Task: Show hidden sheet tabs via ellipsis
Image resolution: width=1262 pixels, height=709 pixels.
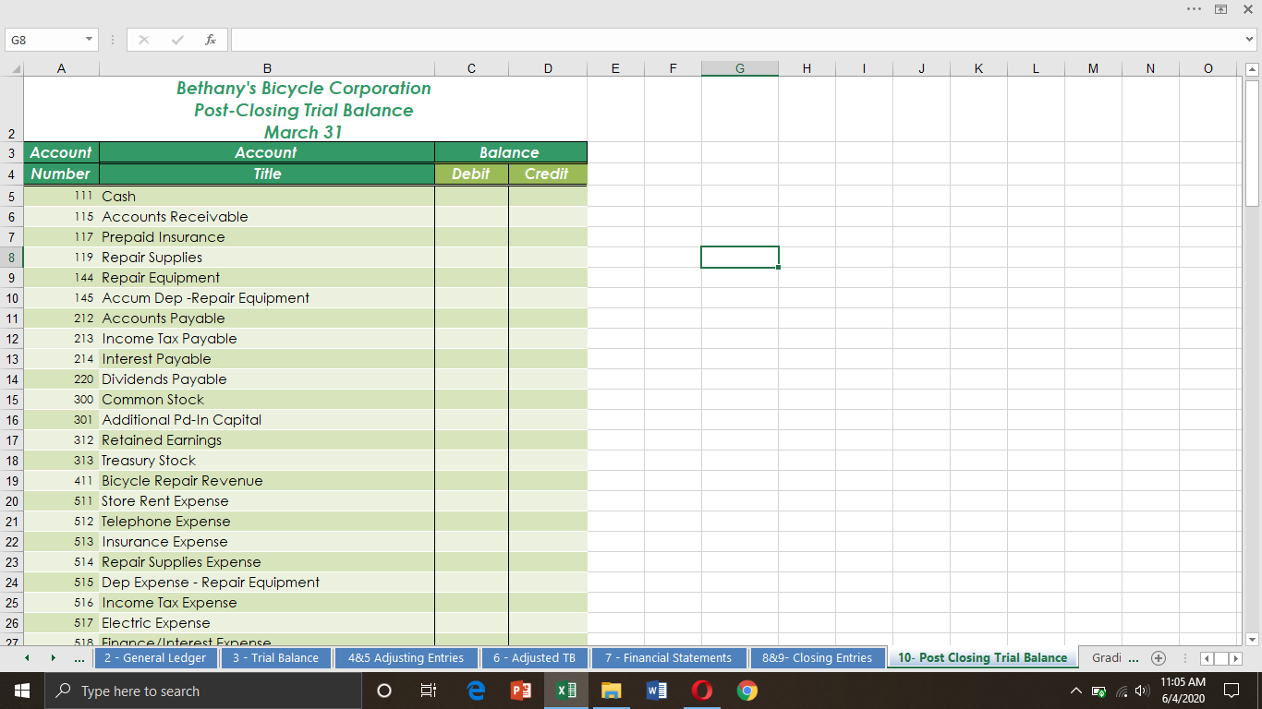Action: pos(79,658)
